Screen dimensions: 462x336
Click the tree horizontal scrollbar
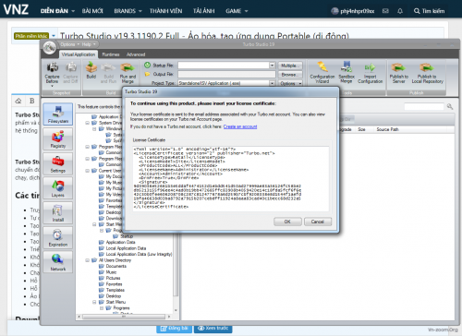click(124, 317)
